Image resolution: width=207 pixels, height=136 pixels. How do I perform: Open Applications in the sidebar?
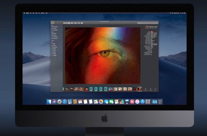click(x=55, y=37)
